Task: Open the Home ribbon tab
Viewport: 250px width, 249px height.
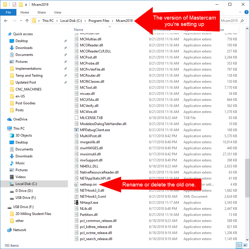Action: coord(25,12)
